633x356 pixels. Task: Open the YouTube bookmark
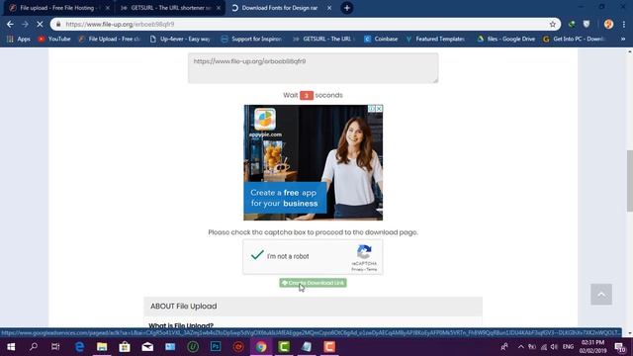click(54, 39)
